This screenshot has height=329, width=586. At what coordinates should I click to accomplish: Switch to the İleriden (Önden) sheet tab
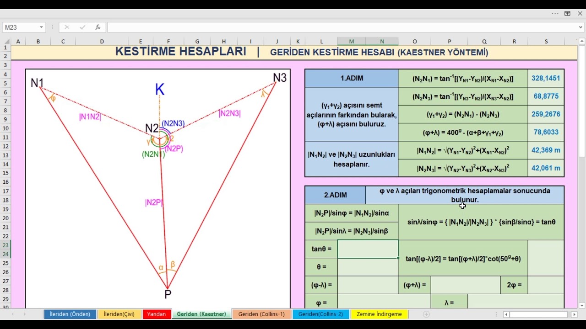point(70,314)
